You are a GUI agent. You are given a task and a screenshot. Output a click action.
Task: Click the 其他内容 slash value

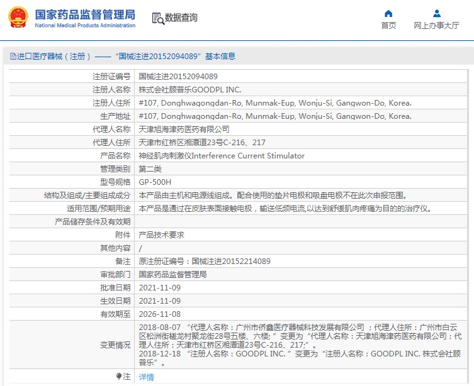point(140,248)
